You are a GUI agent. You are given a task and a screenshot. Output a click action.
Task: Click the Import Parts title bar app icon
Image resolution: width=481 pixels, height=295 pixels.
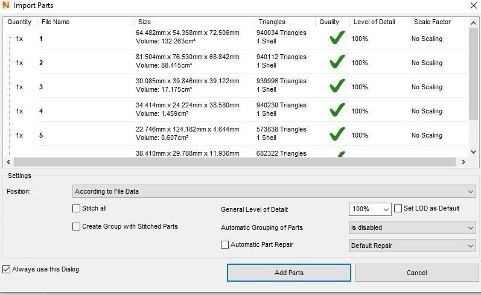pyautogui.click(x=6, y=6)
